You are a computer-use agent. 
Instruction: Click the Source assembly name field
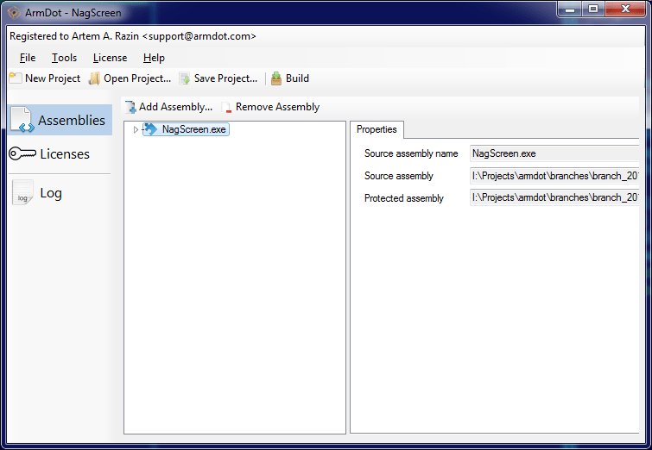point(554,153)
